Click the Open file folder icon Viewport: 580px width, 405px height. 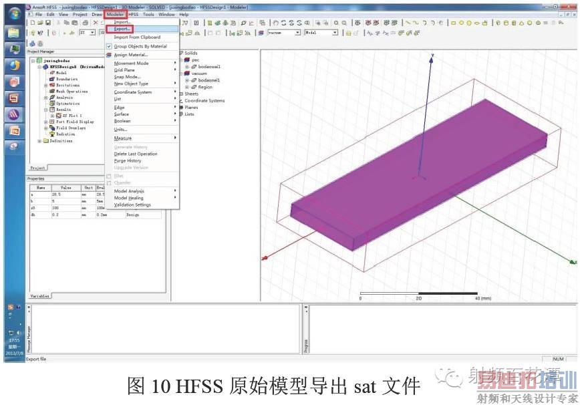(40, 23)
